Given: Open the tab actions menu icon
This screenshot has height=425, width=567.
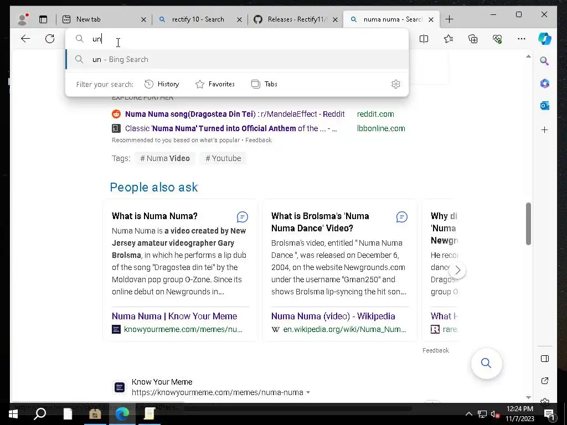Looking at the screenshot, I should pyautogui.click(x=43, y=19).
